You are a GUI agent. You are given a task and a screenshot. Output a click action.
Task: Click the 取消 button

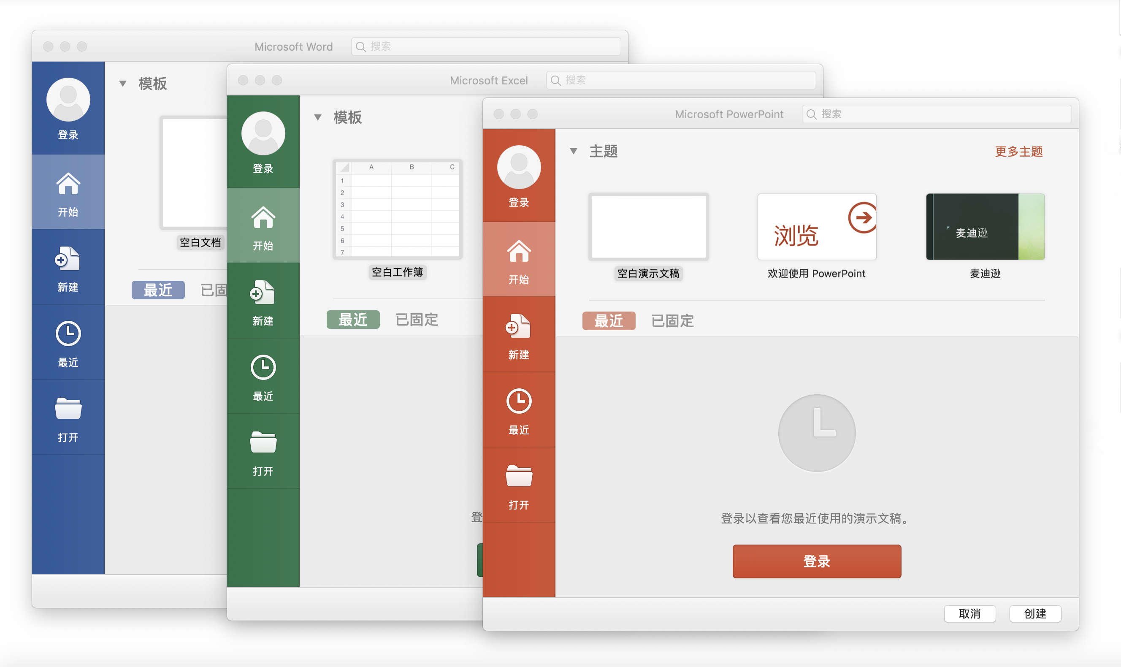[x=970, y=613]
